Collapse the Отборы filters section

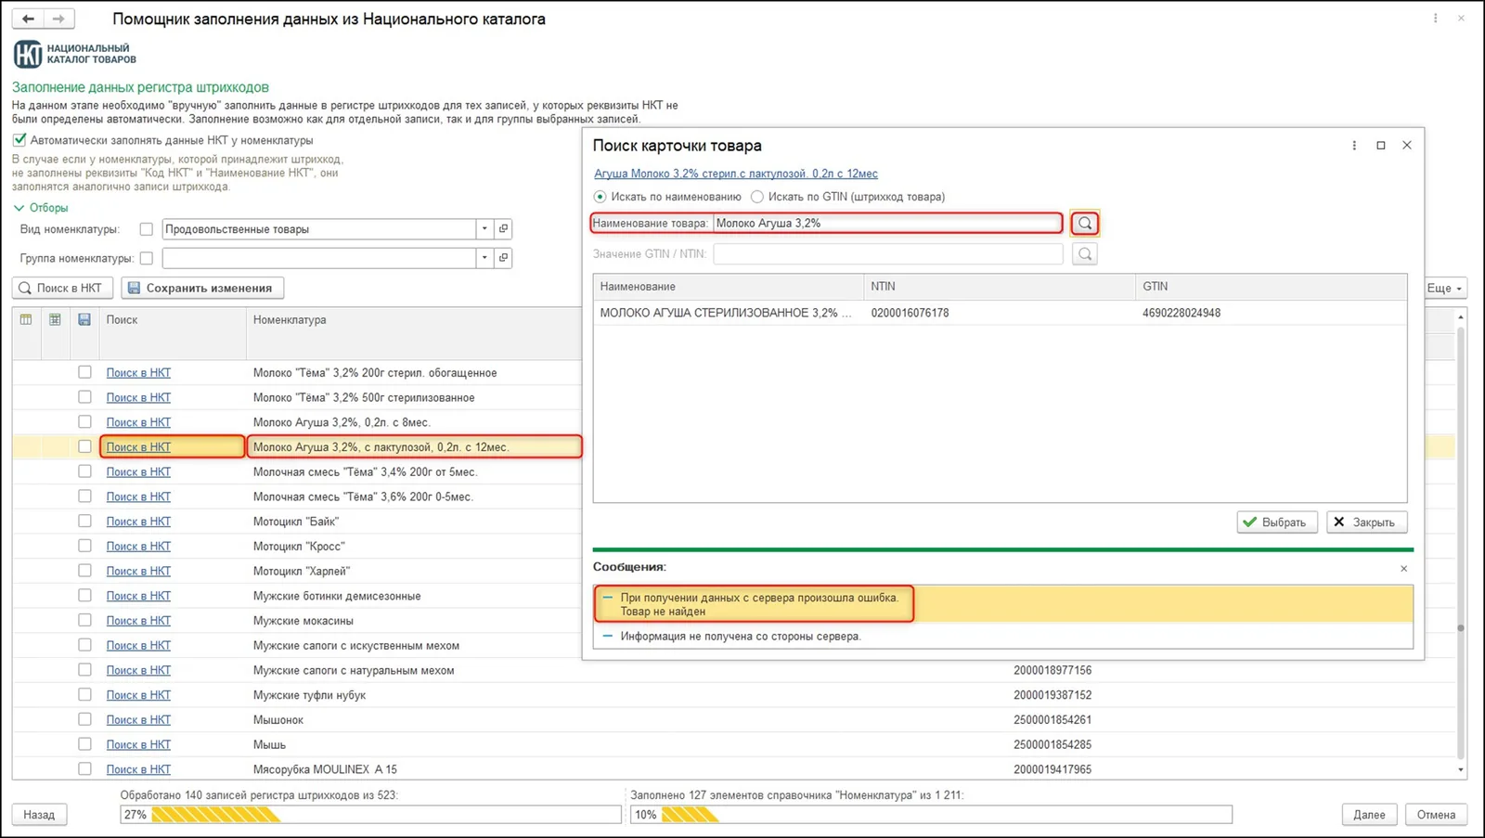coord(41,208)
